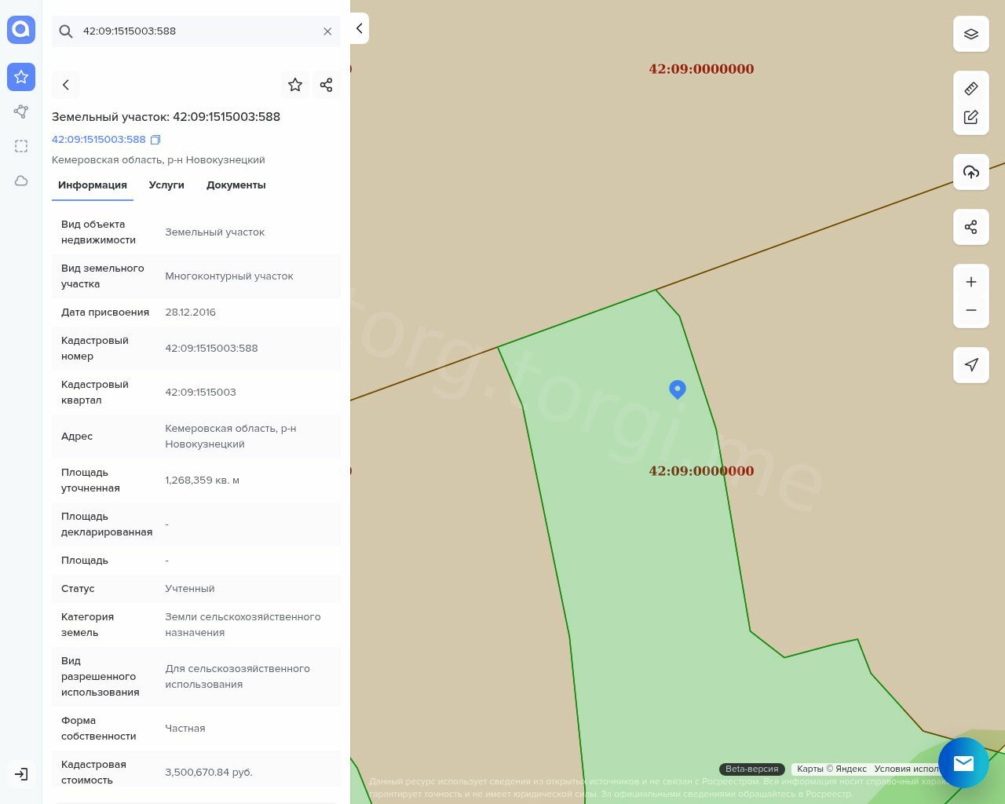Select the dashed rectangle selection tool
Screen dimensions: 1005x804
click(21, 146)
